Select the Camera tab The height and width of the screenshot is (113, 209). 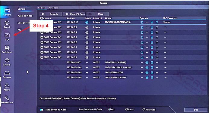pos(42,8)
